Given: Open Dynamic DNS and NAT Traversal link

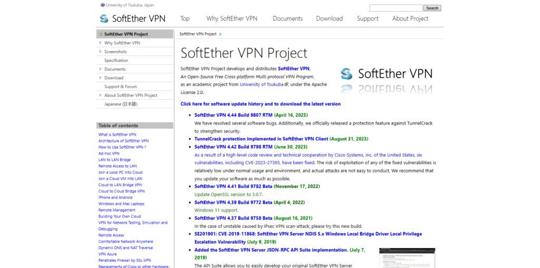Looking at the screenshot, I should click(x=126, y=247).
